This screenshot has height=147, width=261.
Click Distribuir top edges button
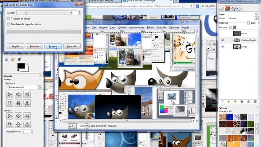(x=10, y=124)
